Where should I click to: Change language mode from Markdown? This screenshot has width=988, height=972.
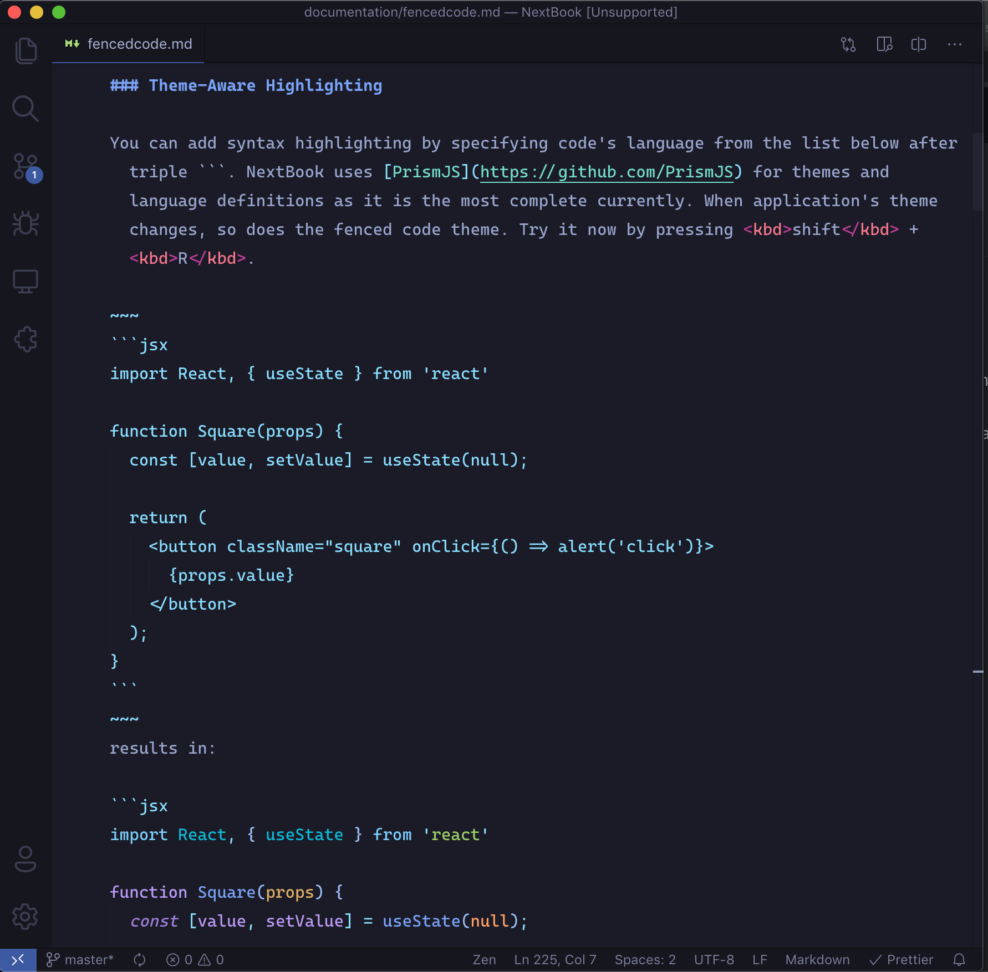coord(817,960)
